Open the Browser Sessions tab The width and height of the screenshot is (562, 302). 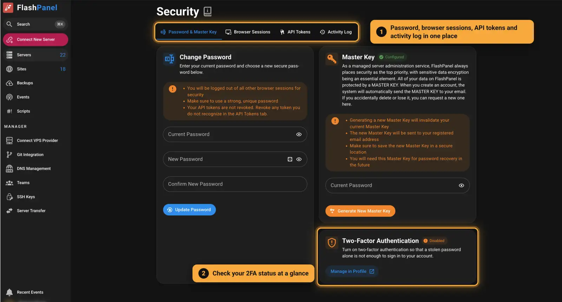pyautogui.click(x=248, y=32)
